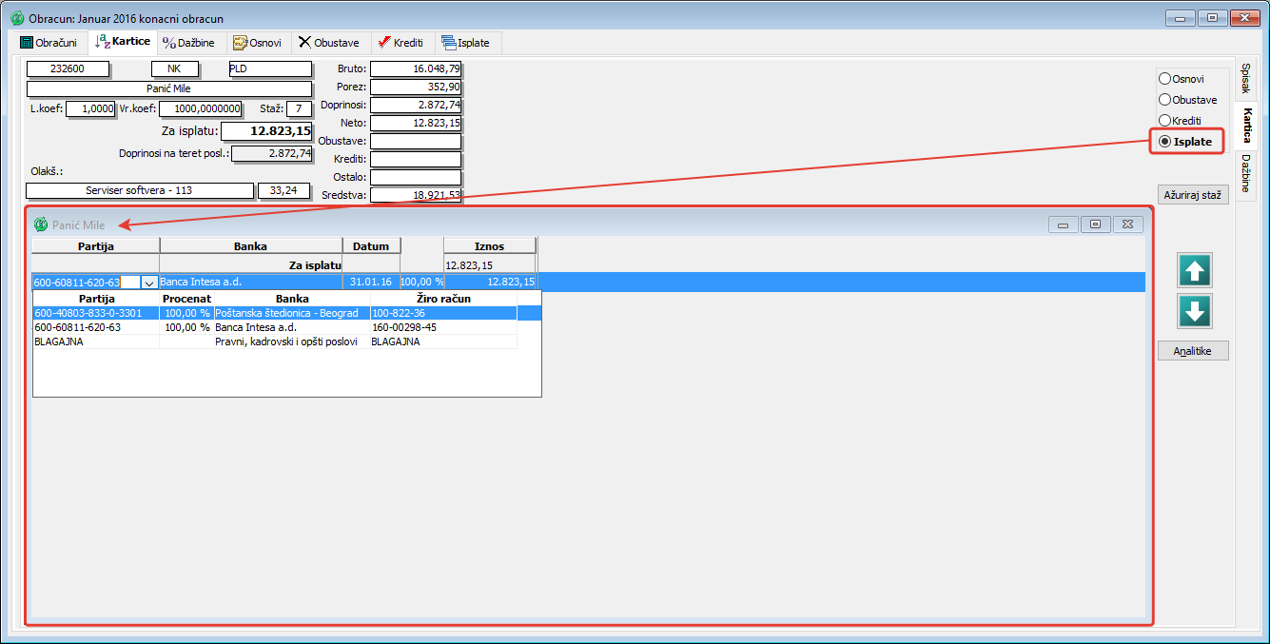Select the Obustave radio button

[1164, 100]
